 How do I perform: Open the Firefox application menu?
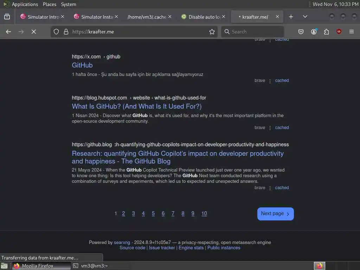[352, 32]
